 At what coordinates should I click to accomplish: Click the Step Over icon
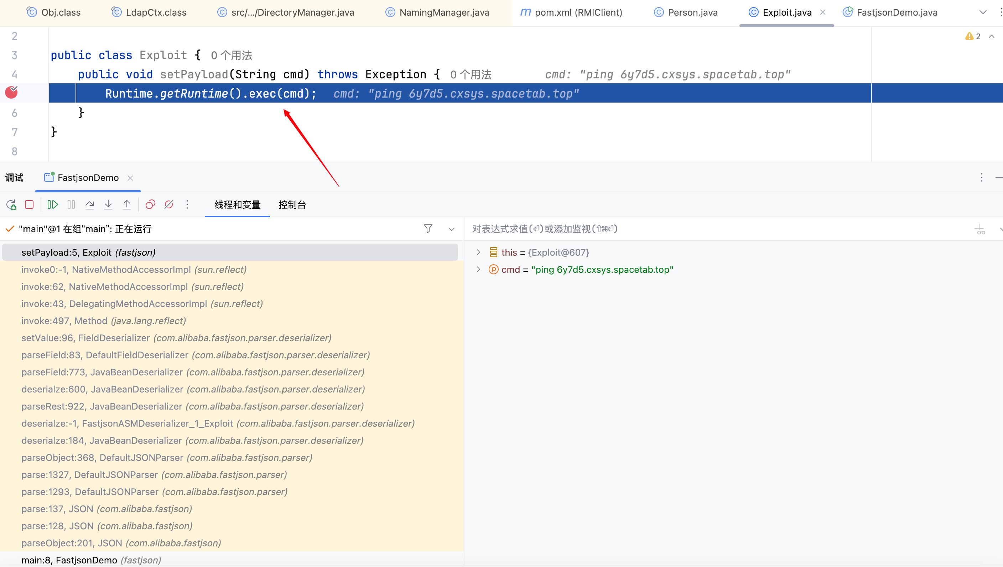point(89,205)
